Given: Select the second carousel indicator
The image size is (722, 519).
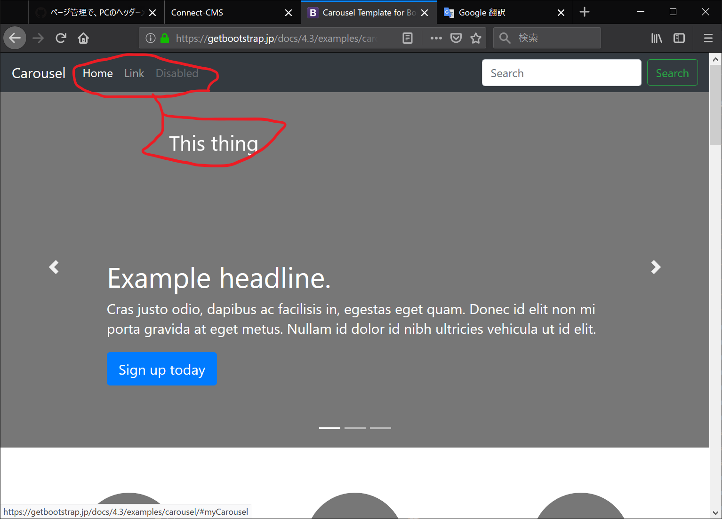Looking at the screenshot, I should point(355,428).
